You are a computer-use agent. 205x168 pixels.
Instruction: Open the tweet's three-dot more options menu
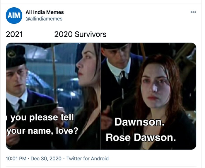[193, 12]
